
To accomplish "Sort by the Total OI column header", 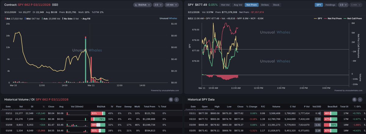I will point(344,107).
